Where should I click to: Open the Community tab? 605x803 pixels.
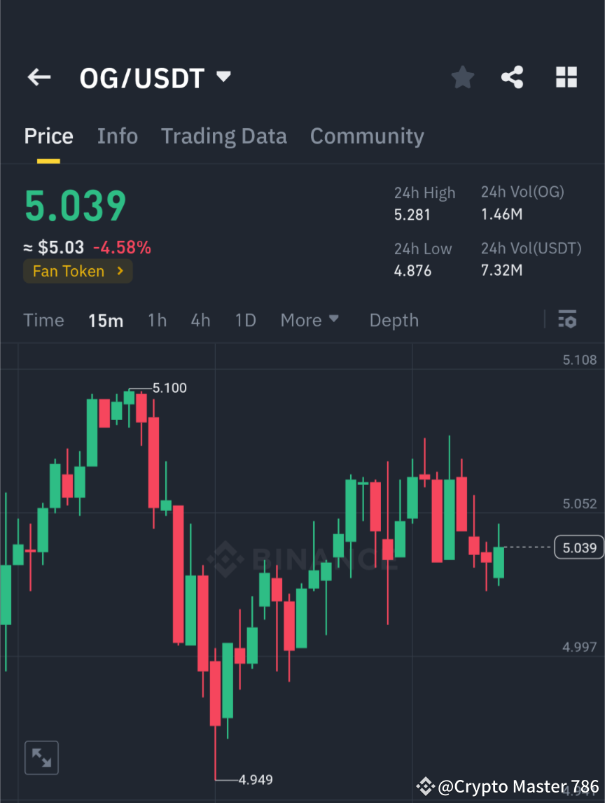367,136
